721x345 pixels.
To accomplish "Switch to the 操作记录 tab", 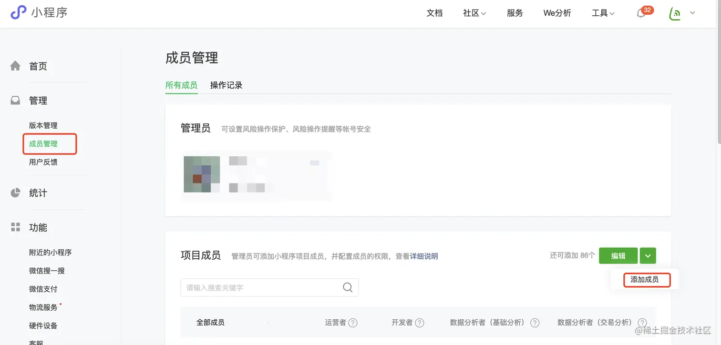I will 226,85.
